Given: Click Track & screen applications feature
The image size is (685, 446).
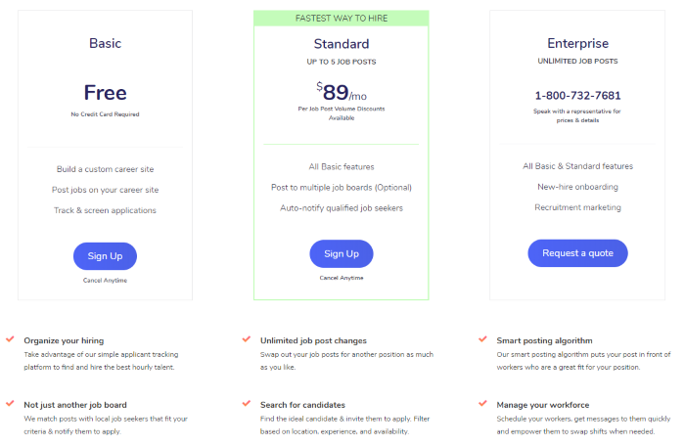Looking at the screenshot, I should (x=105, y=210).
